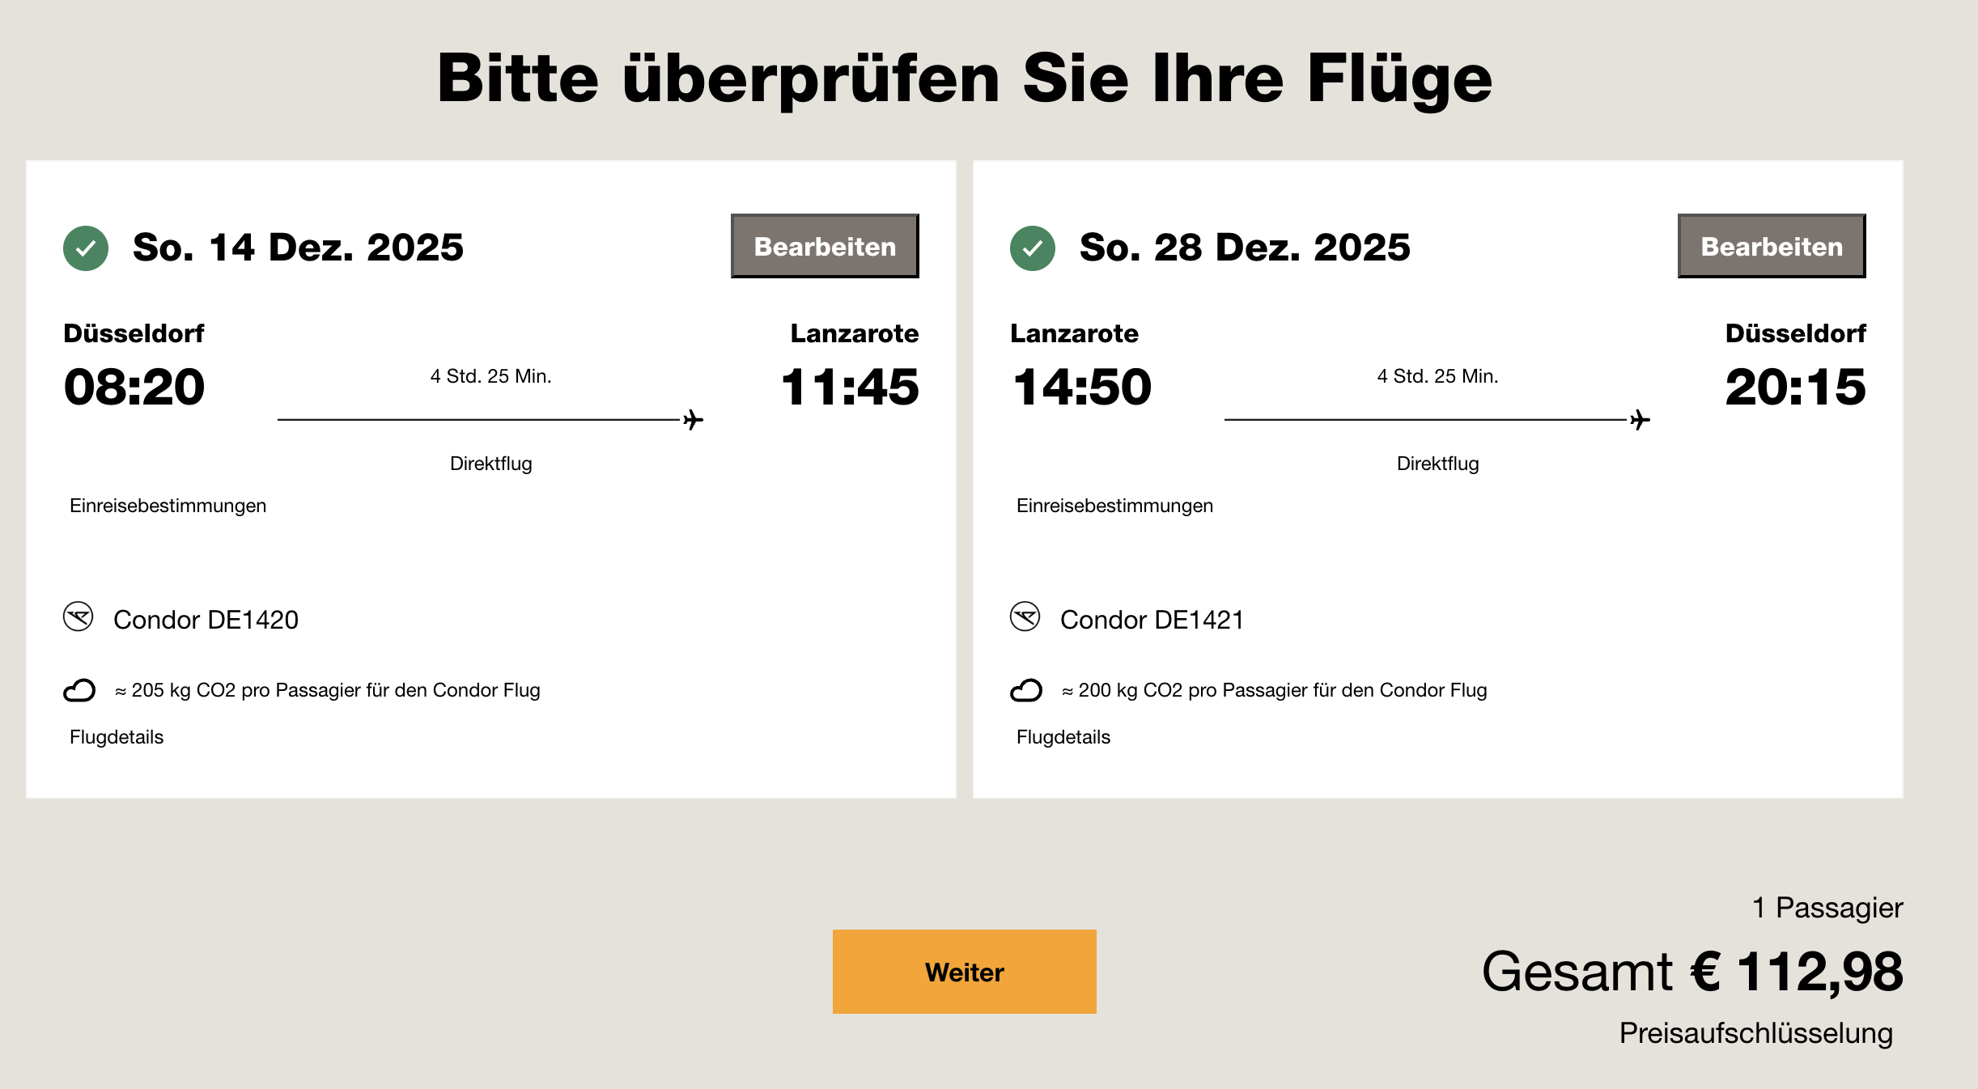Edit the outbound flight with Bearbeiten
Image resolution: width=1978 pixels, height=1089 pixels.
click(x=825, y=246)
